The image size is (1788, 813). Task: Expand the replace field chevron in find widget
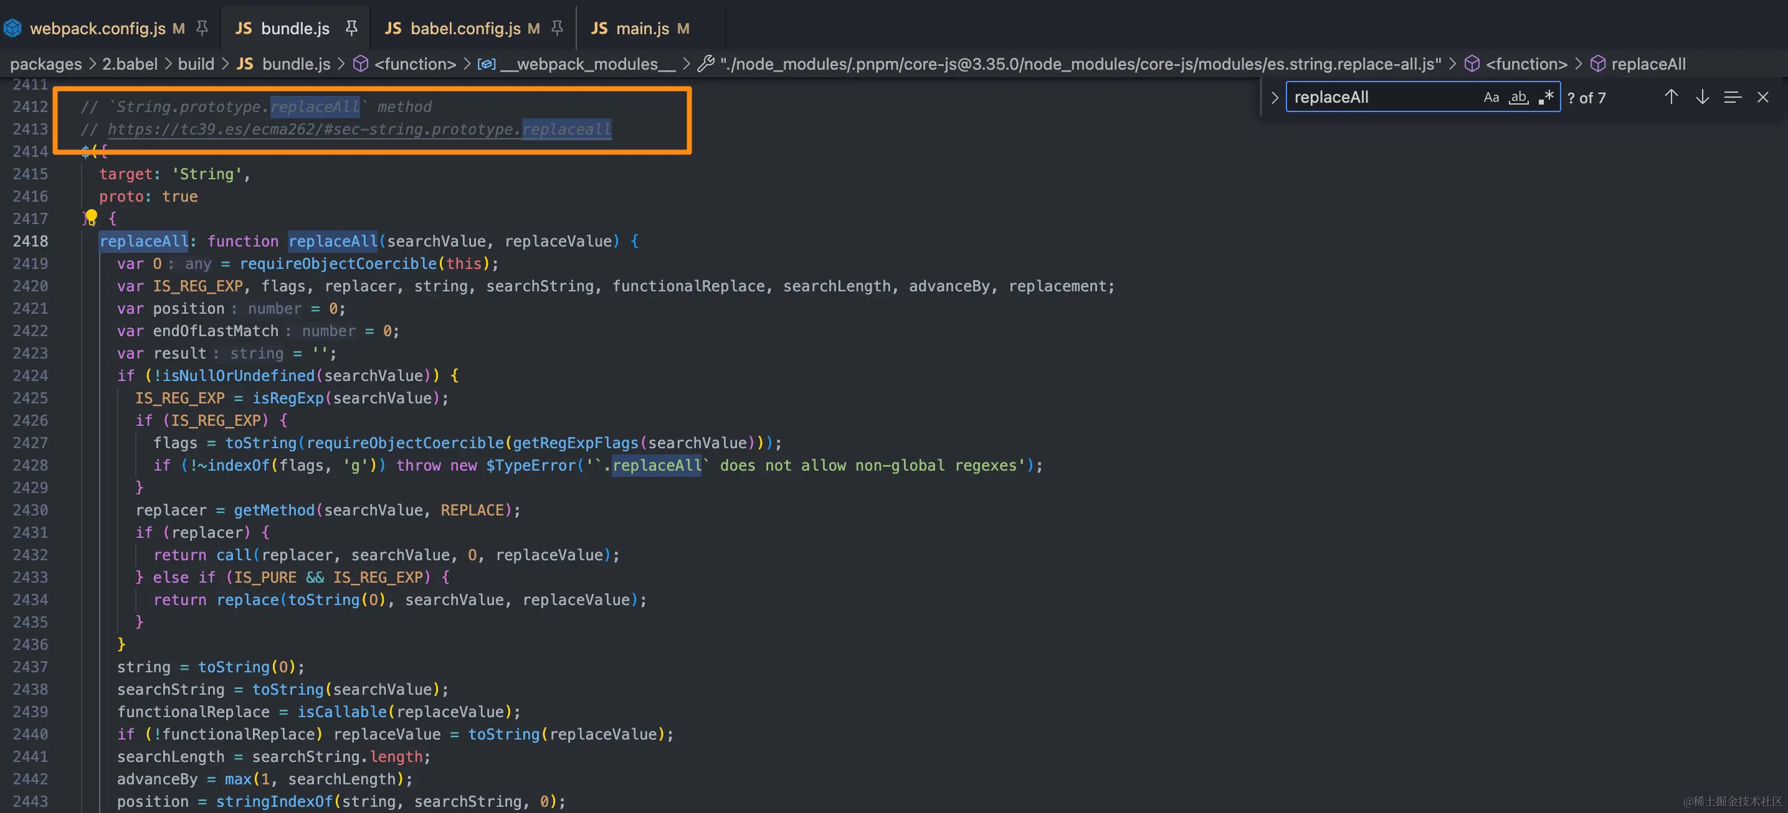click(x=1275, y=97)
